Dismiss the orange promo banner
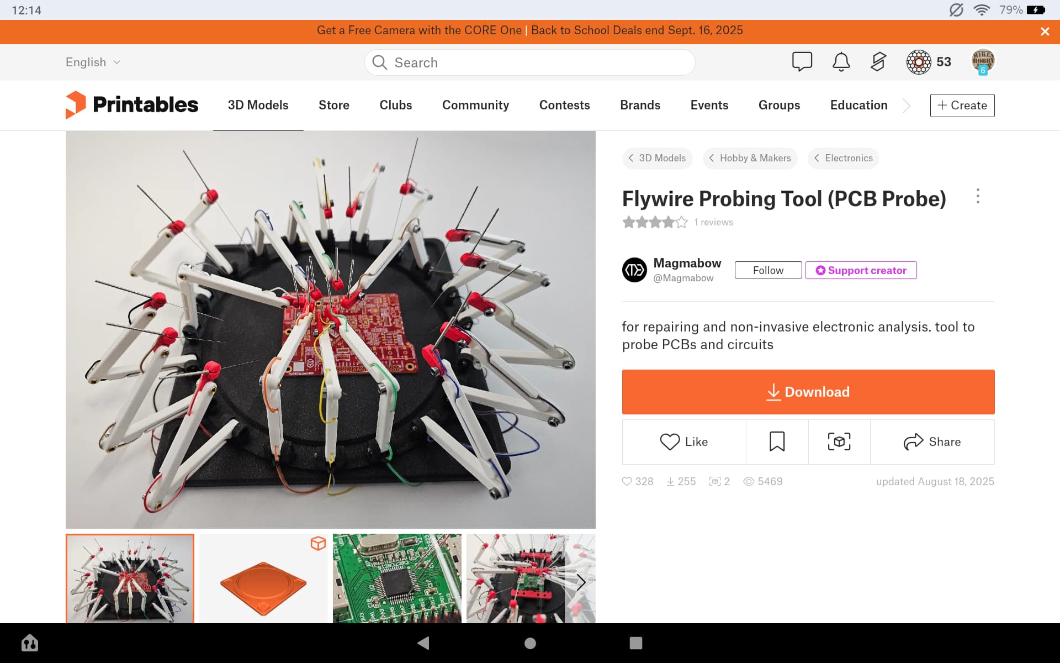1060x663 pixels. click(1045, 31)
